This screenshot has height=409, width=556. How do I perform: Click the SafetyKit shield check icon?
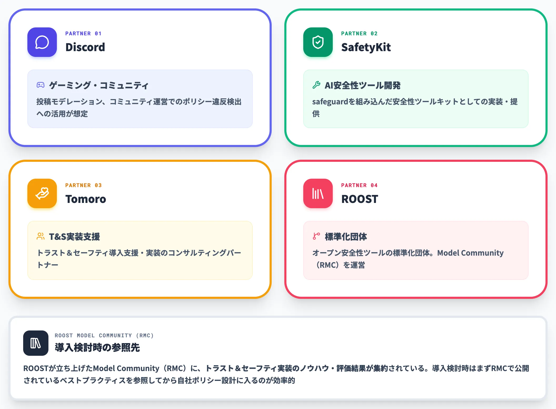318,42
